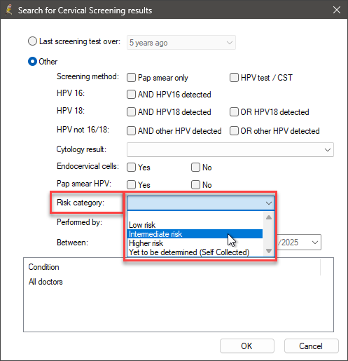The width and height of the screenshot is (348, 361).
Task: Click the OK button
Action: 247,346
